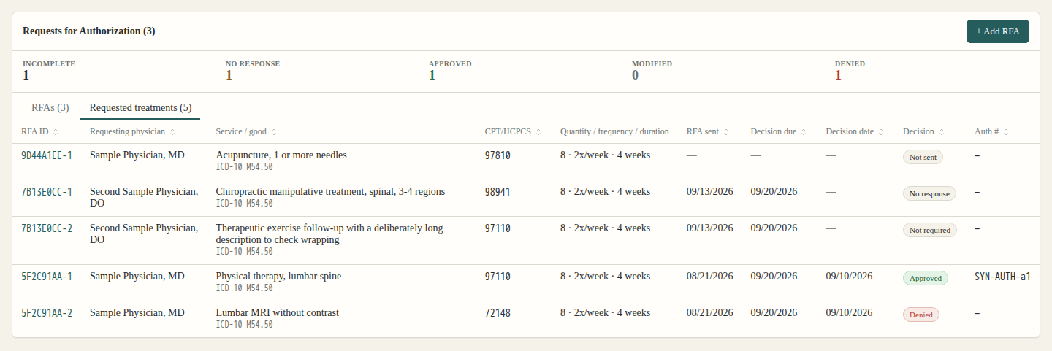Open RFA ID 9D44A1EE-1
The image size is (1052, 351).
point(47,155)
